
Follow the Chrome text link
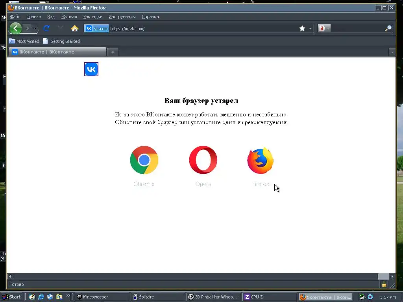(144, 184)
